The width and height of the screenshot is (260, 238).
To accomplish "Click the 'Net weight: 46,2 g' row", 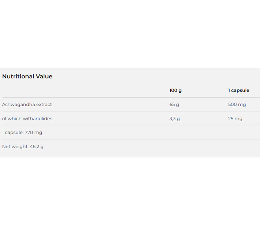I will (23, 146).
